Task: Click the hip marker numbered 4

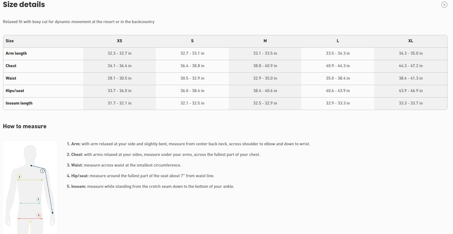Action: [x=39, y=215]
